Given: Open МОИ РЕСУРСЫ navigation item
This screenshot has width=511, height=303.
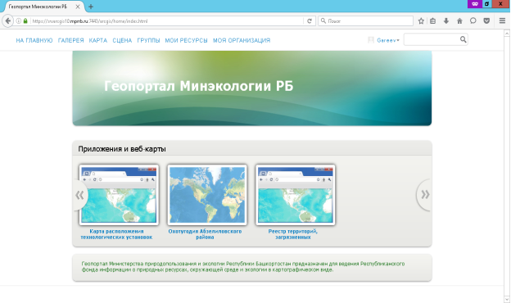Looking at the screenshot, I should [186, 40].
